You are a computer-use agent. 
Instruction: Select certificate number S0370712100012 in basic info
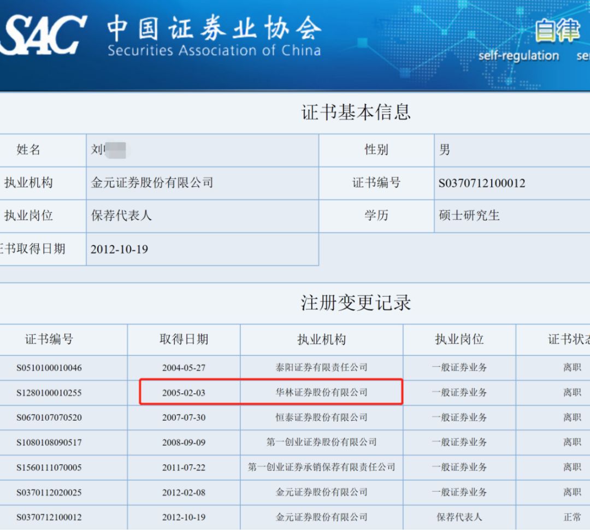(482, 183)
